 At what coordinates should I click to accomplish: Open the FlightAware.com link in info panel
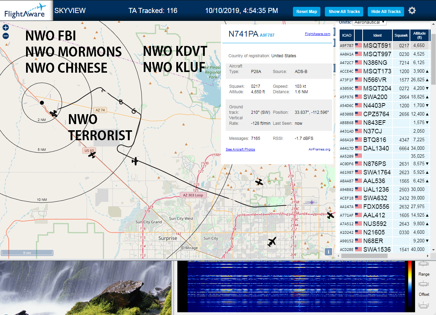318,34
